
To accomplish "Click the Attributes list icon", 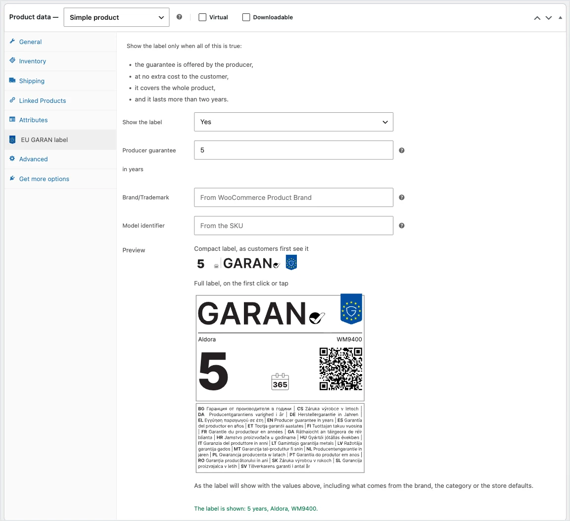I will [12, 120].
